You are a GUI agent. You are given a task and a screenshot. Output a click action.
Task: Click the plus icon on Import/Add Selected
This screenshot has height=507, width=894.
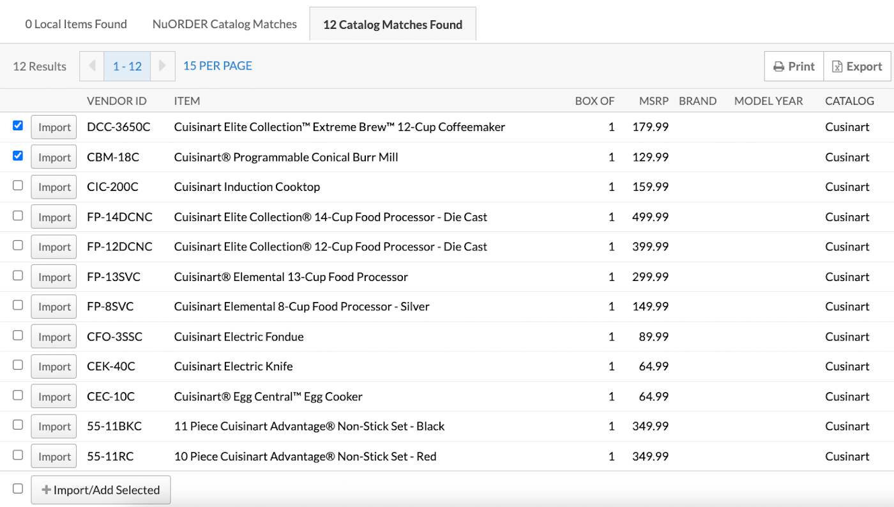tap(46, 490)
